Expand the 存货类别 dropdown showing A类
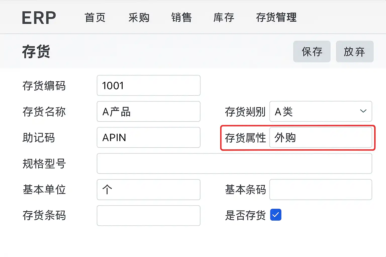Image resolution: width=386 pixels, height=257 pixels. tap(317, 111)
